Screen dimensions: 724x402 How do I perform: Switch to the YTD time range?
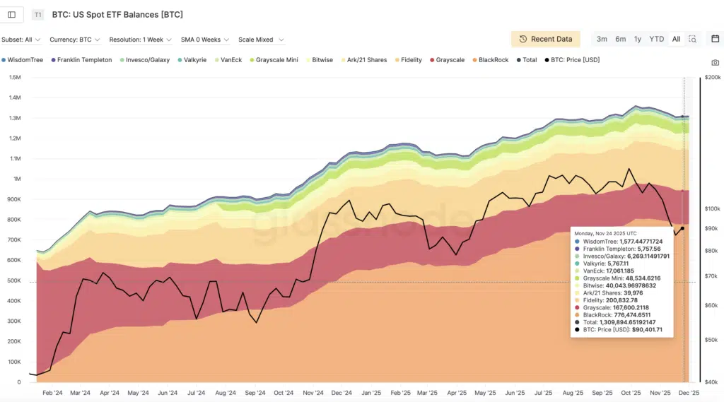click(657, 39)
